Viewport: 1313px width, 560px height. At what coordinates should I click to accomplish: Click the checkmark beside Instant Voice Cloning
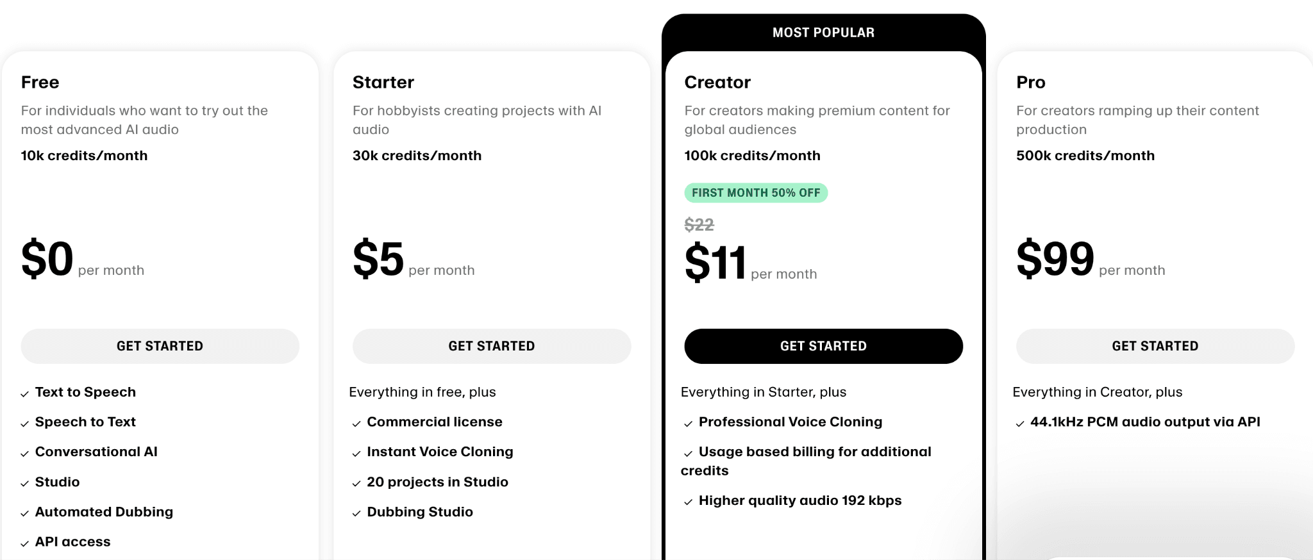tap(357, 453)
